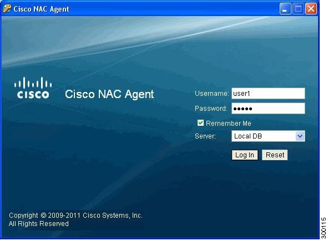
Task: Minimize the Cisco NAC Agent window
Action: point(285,9)
